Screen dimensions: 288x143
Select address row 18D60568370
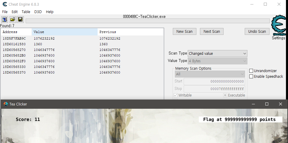click(82, 72)
